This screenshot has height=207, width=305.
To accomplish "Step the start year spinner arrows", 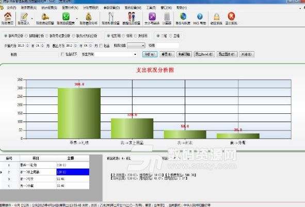I will click(27, 46).
